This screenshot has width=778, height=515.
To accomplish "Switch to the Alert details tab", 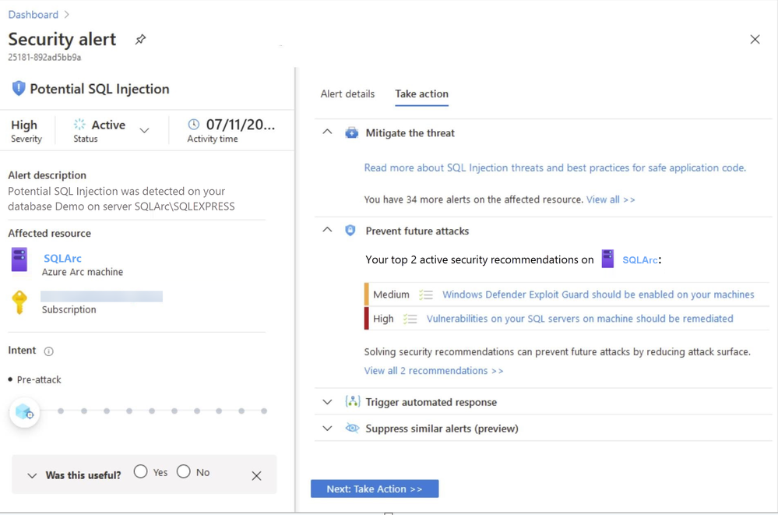I will [347, 93].
